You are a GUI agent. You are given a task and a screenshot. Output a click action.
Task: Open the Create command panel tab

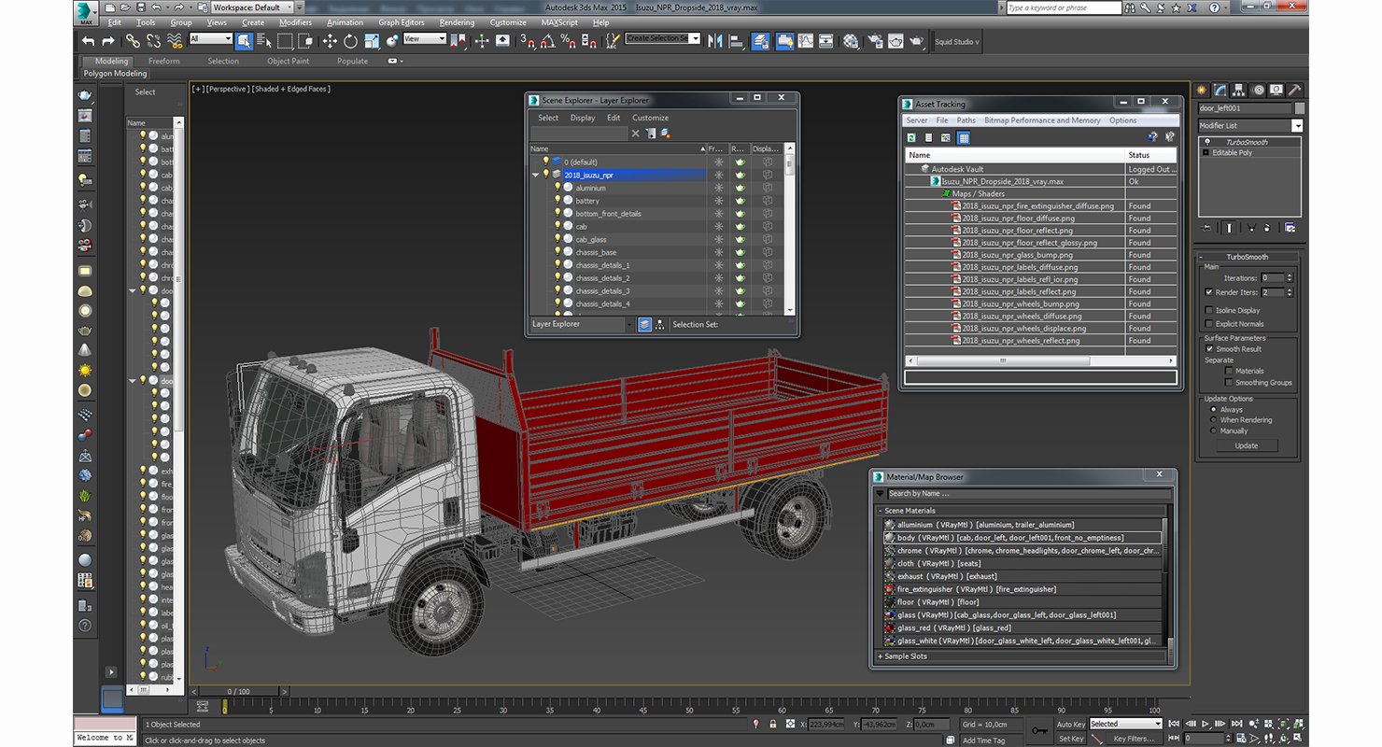[x=1202, y=90]
